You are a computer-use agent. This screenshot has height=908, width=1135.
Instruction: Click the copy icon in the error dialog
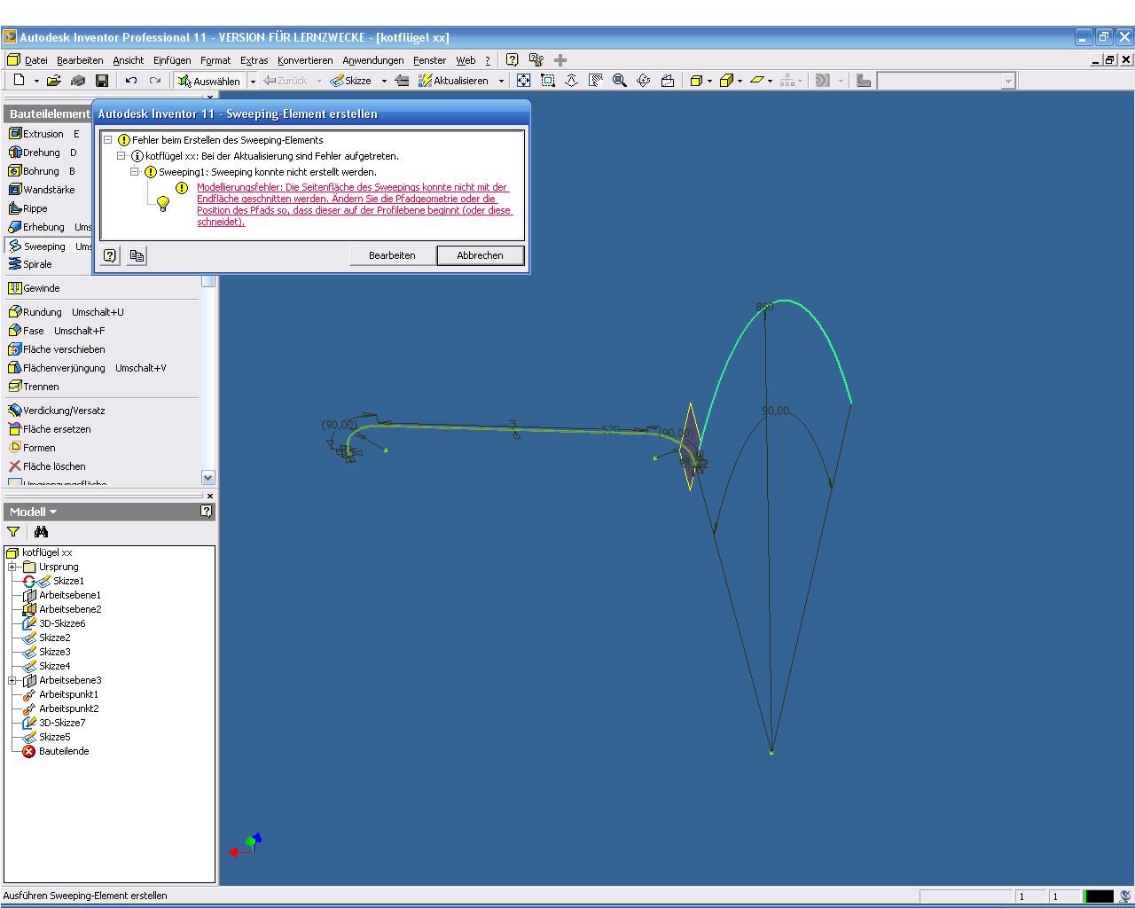pyautogui.click(x=137, y=256)
